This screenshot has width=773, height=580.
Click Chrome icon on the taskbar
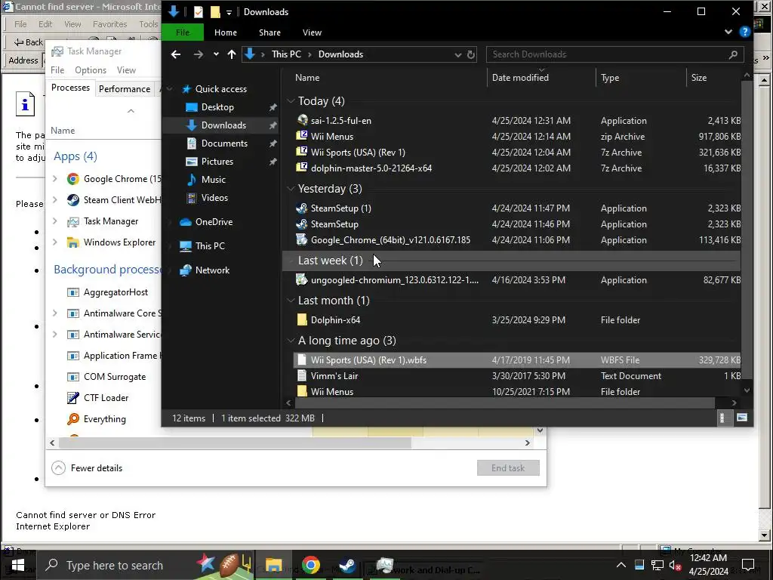[311, 565]
